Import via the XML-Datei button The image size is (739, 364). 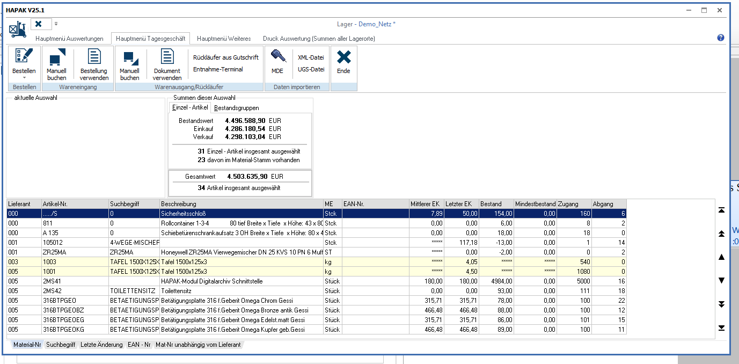tap(311, 57)
